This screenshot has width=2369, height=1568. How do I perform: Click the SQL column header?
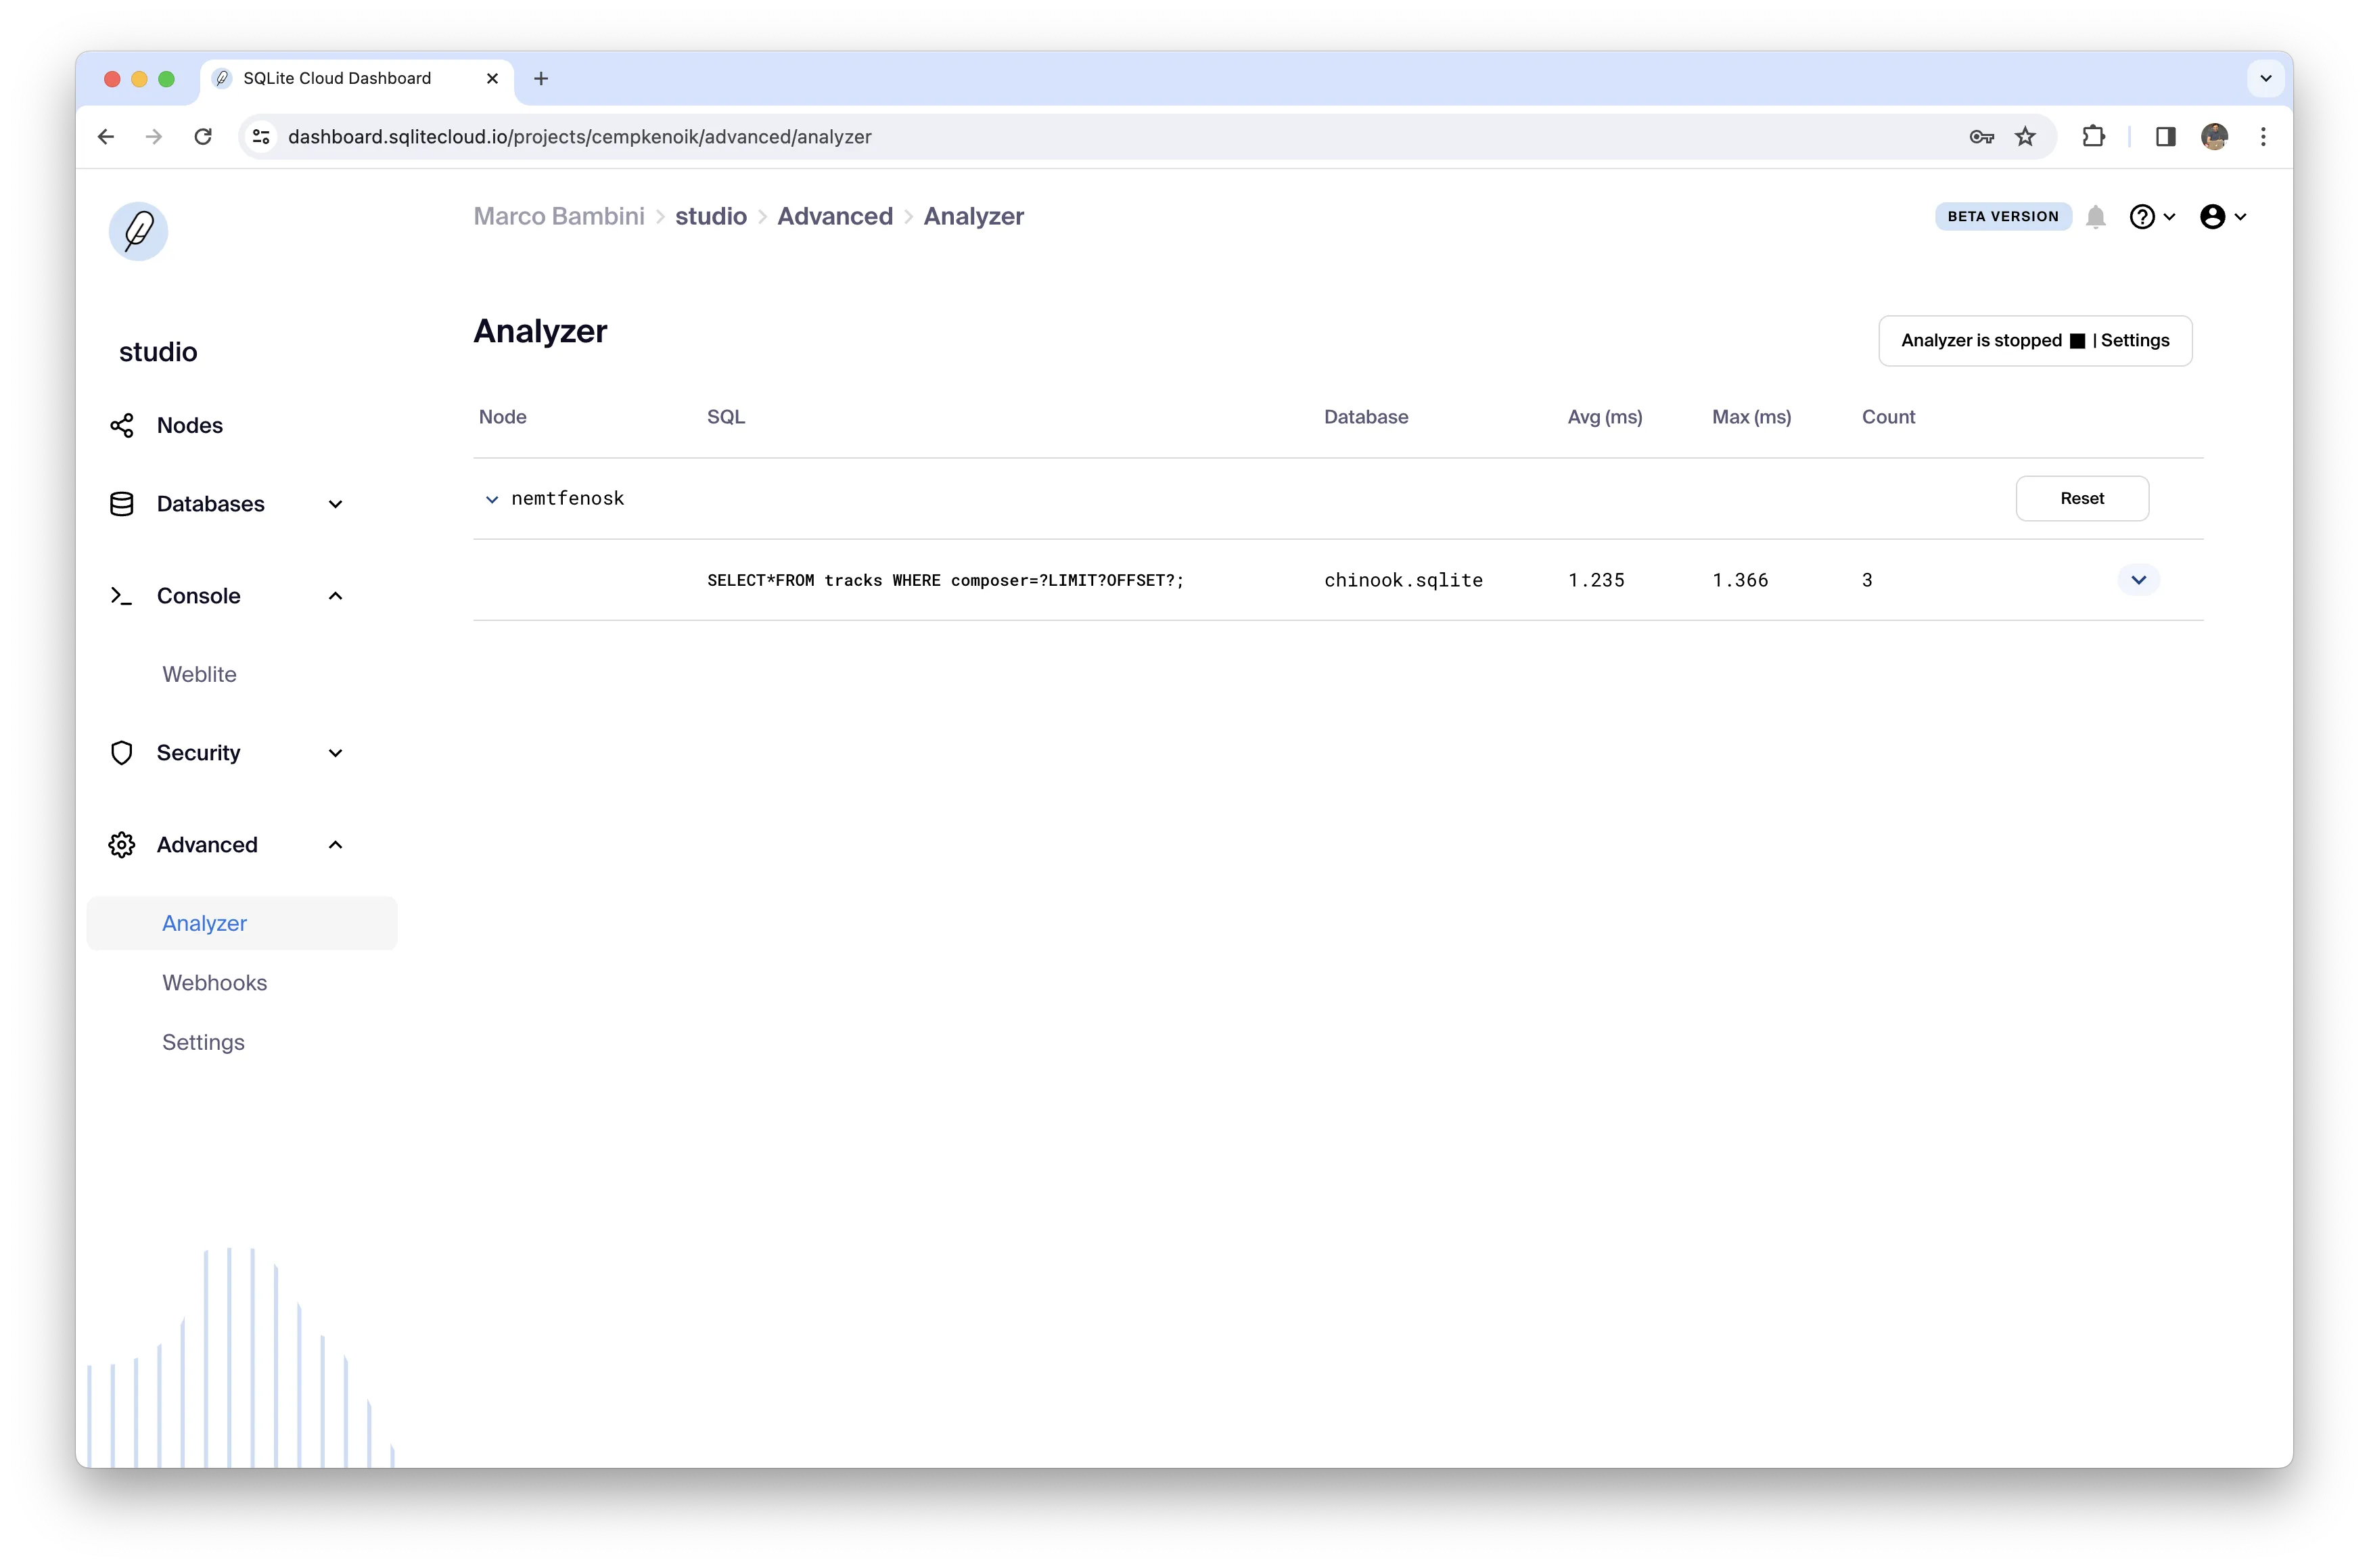pyautogui.click(x=725, y=417)
